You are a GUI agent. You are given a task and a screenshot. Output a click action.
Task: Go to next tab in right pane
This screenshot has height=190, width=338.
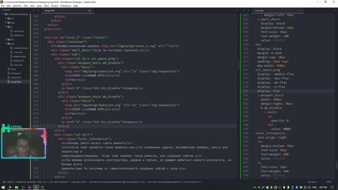click(248, 11)
